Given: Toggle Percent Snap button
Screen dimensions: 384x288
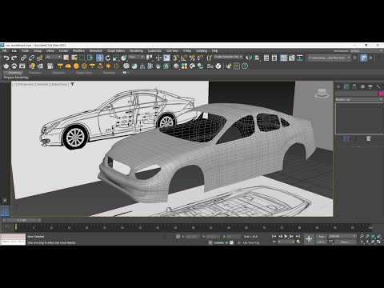Looking at the screenshot, I should (192, 58).
